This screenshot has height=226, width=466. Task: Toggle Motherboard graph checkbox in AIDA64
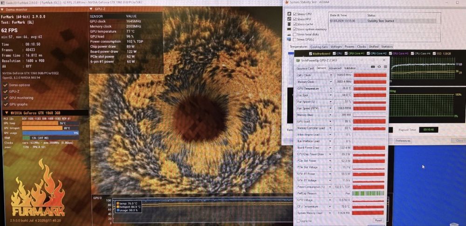click(310, 54)
